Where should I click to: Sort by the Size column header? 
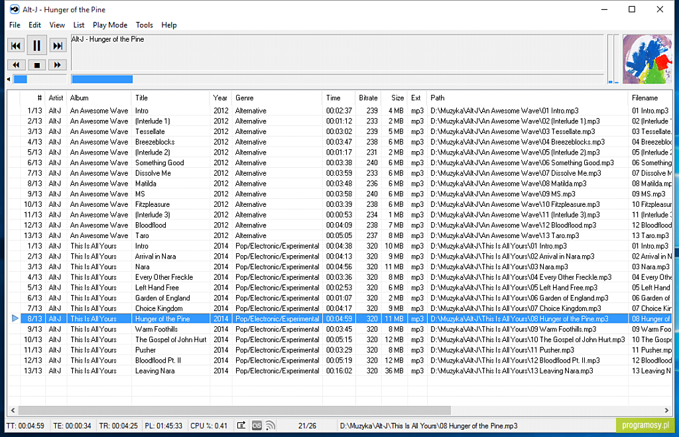coord(395,98)
